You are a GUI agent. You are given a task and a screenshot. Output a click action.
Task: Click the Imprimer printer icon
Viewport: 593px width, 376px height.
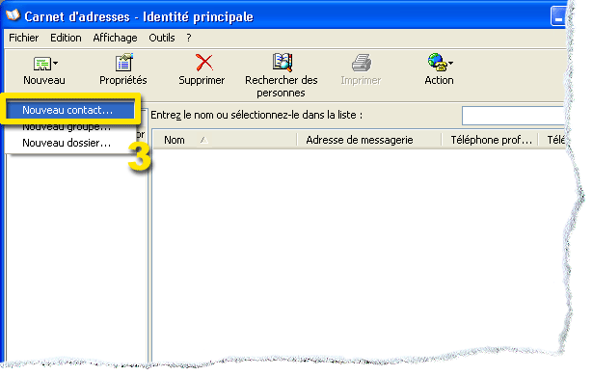pos(362,63)
